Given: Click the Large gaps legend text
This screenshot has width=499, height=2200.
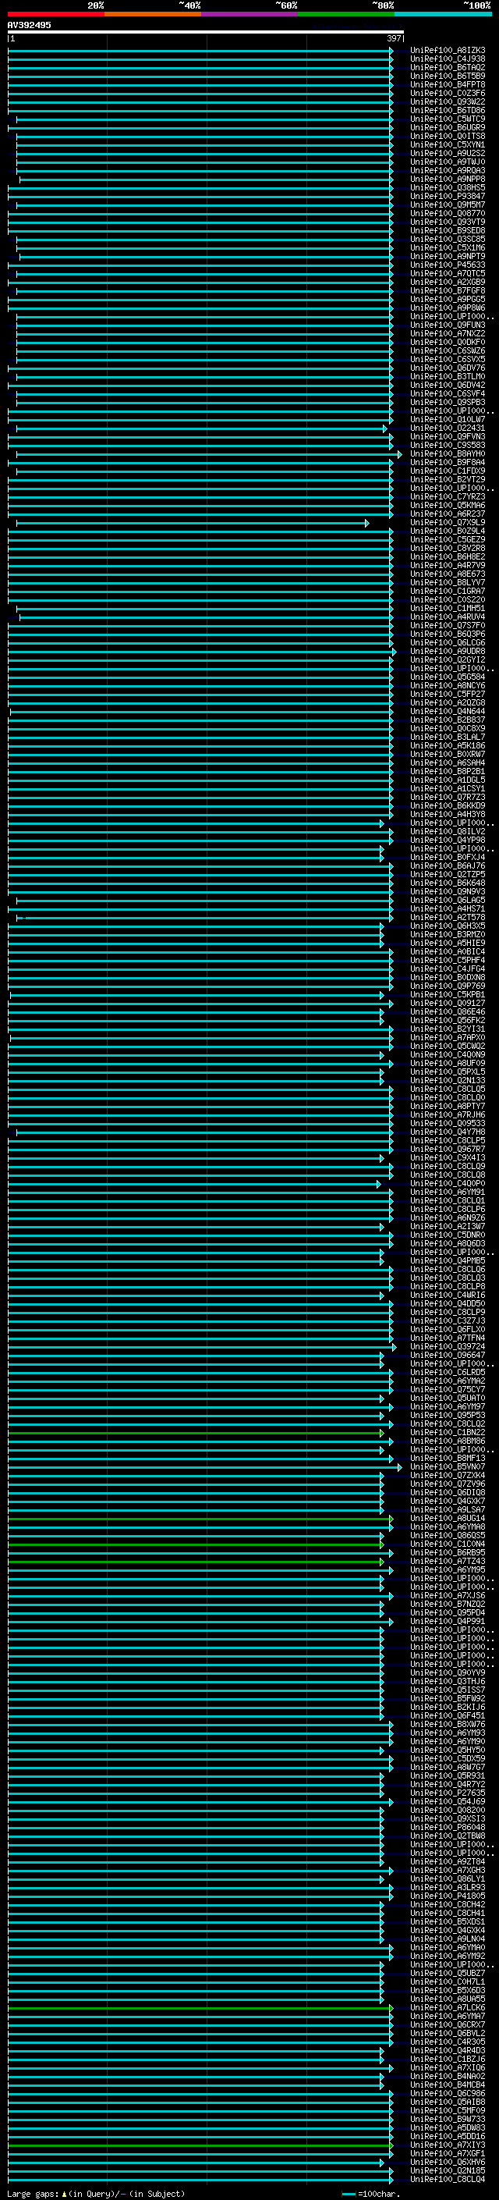Looking at the screenshot, I should click(x=96, y=2194).
